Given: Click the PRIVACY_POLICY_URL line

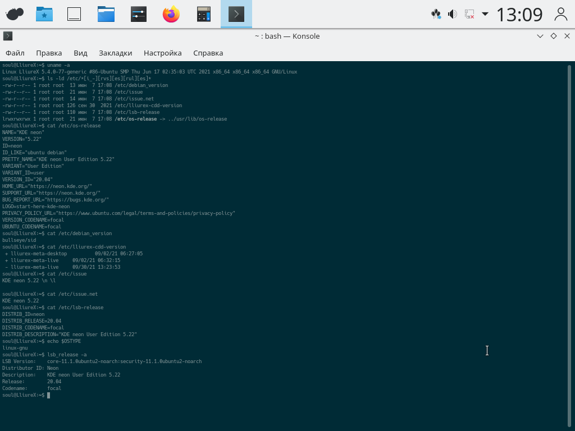Looking at the screenshot, I should [119, 213].
